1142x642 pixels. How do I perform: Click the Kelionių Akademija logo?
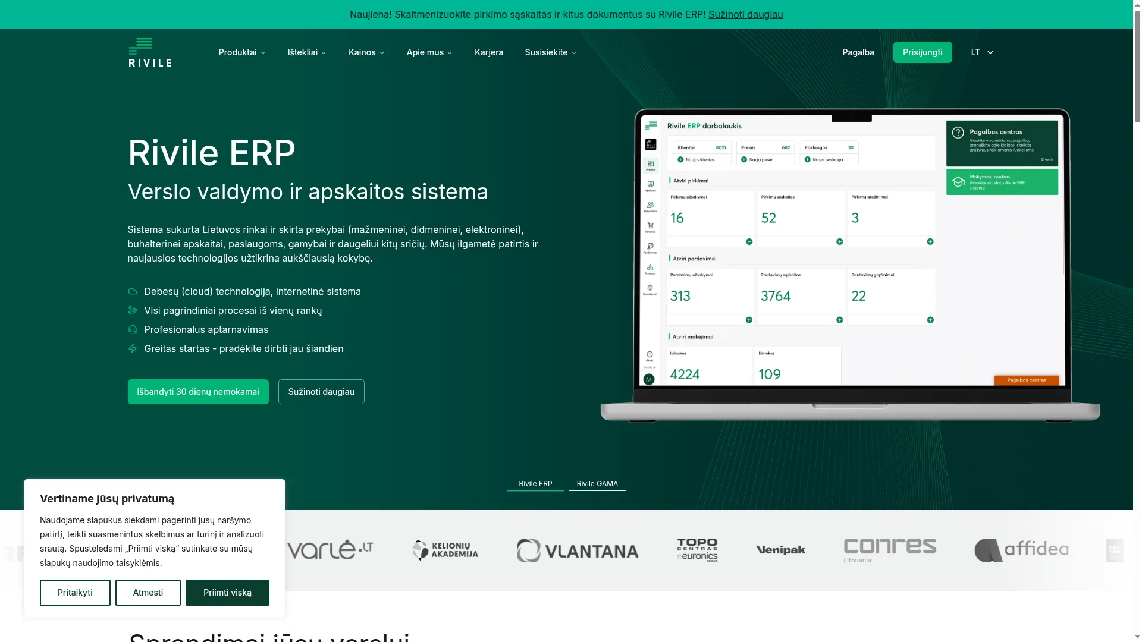445,550
